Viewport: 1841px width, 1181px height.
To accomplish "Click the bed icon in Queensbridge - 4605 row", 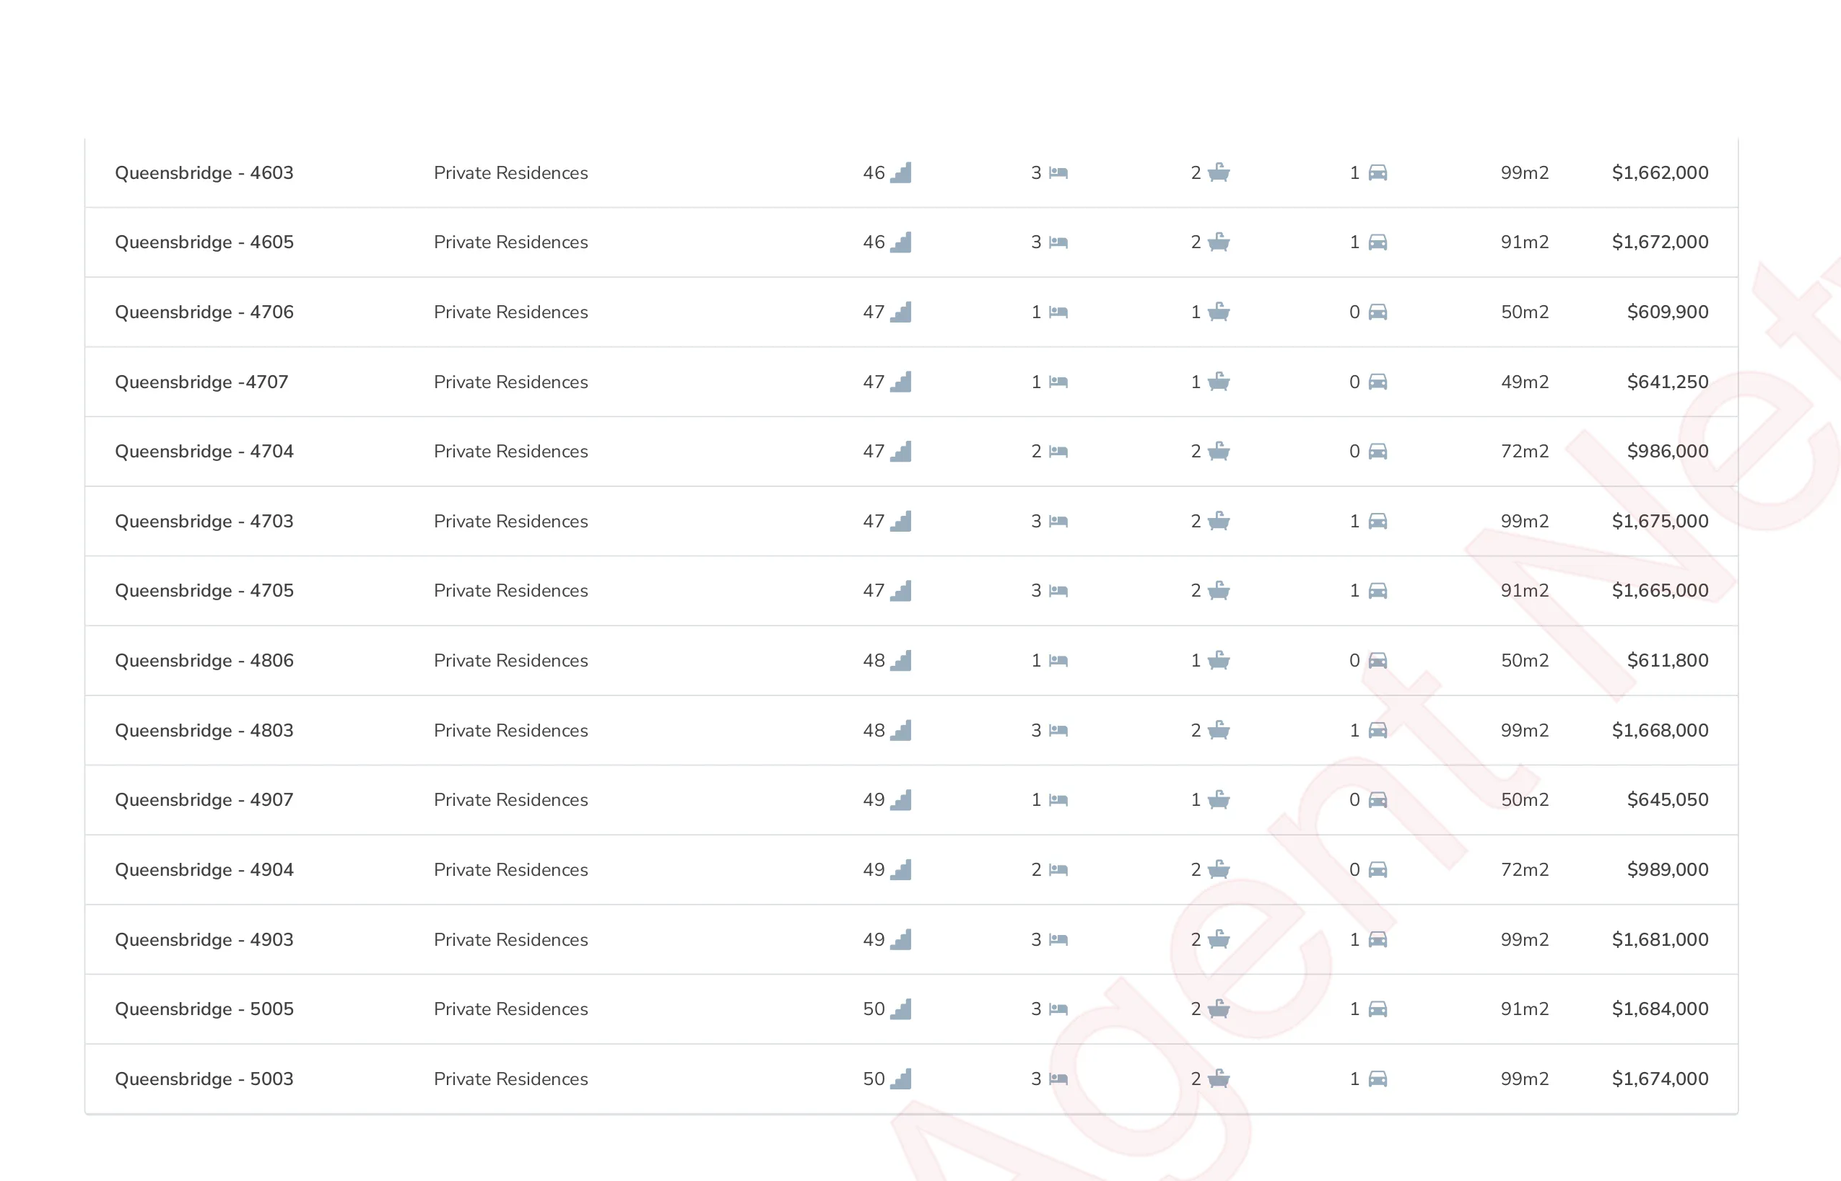I will (x=1058, y=242).
